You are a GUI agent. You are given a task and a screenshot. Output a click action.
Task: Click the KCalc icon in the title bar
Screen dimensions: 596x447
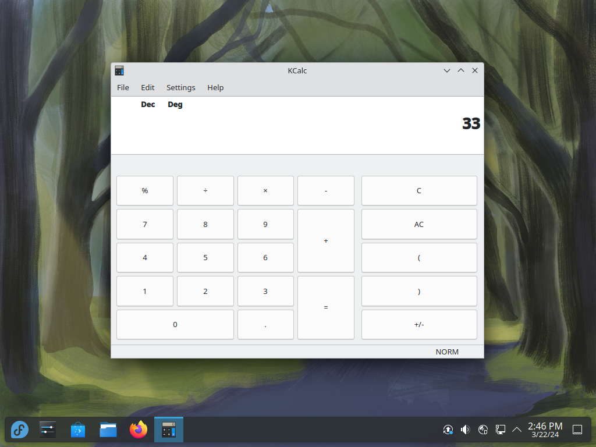point(119,70)
